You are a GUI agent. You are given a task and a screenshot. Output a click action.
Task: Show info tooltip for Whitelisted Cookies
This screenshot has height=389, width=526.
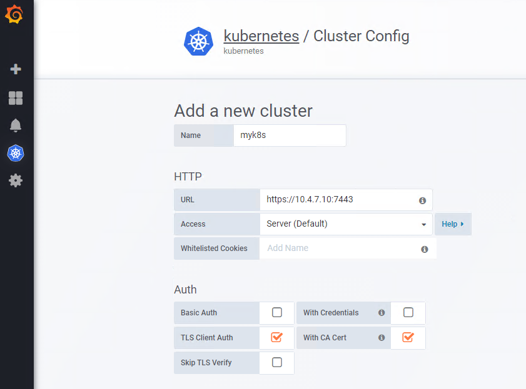[x=424, y=249]
